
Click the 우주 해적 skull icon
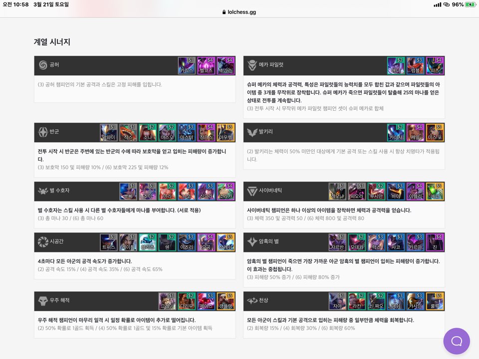pos(43,301)
